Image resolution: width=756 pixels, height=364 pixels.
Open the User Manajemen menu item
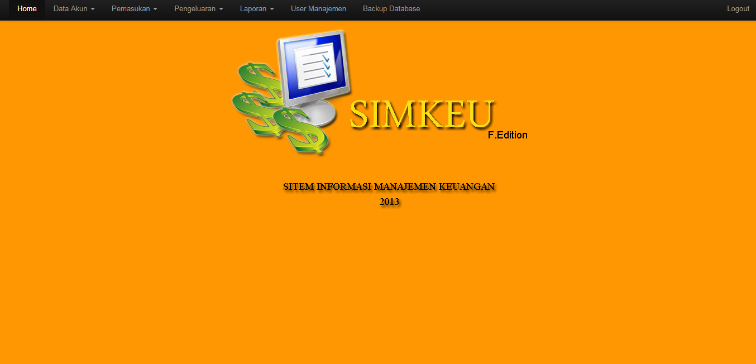coord(318,8)
